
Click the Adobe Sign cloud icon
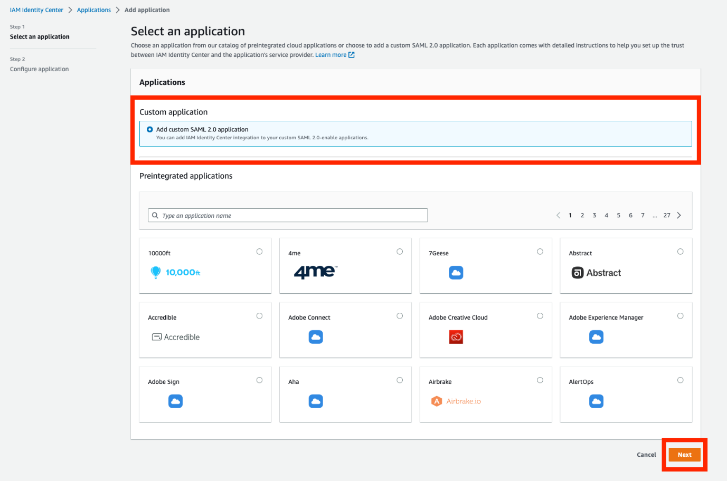click(x=175, y=401)
